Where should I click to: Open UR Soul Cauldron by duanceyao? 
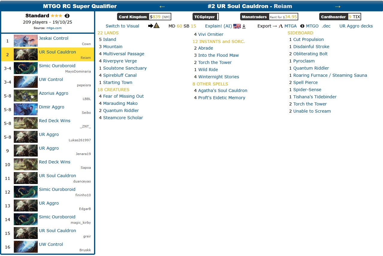click(x=57, y=176)
